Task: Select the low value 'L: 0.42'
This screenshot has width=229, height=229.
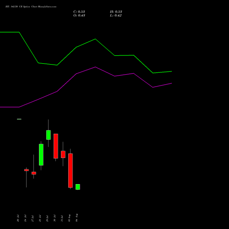Action: (x=116, y=16)
